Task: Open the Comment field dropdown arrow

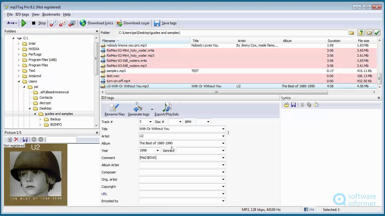Action: (223, 158)
